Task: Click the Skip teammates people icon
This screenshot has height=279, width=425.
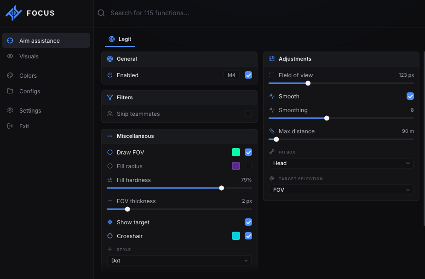Action: [110, 114]
